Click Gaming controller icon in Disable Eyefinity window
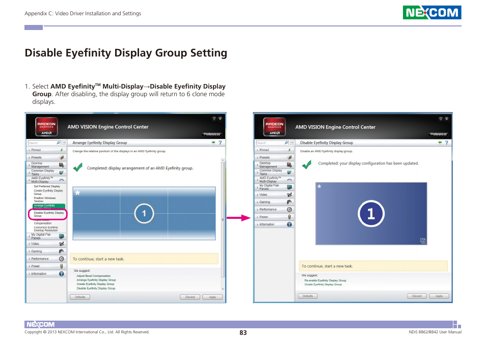Screen dimensions: 486x342 pos(289,202)
